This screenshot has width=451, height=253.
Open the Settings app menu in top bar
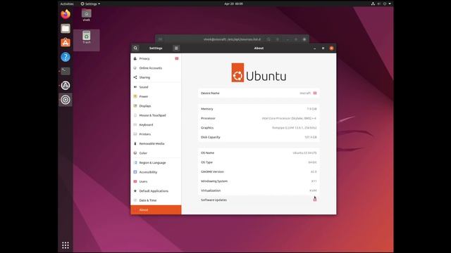pos(90,4)
